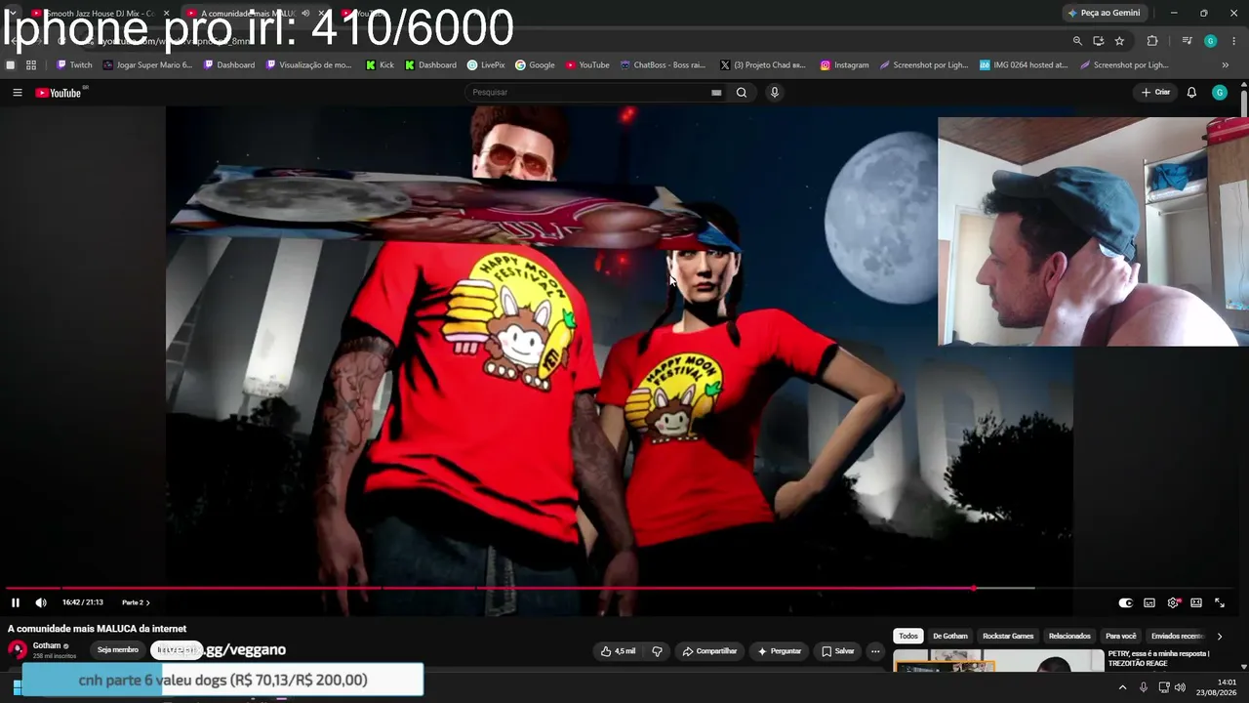Image resolution: width=1249 pixels, height=703 pixels.
Task: Open the on-screen keyboard in the search box
Action: (716, 93)
